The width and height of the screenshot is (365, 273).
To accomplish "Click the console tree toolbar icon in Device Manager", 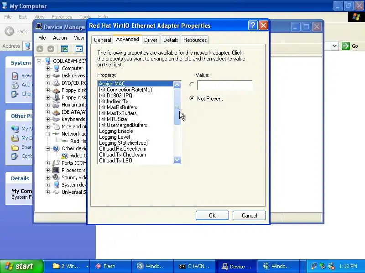I will 64,49.
